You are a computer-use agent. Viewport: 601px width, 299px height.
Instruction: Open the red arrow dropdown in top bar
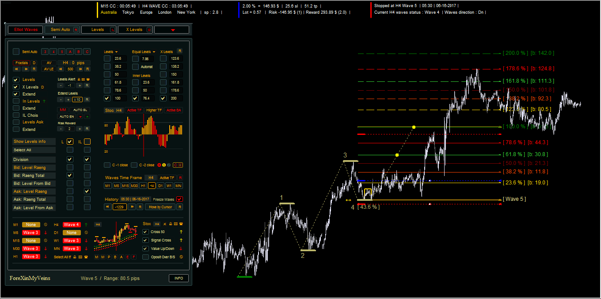(172, 30)
